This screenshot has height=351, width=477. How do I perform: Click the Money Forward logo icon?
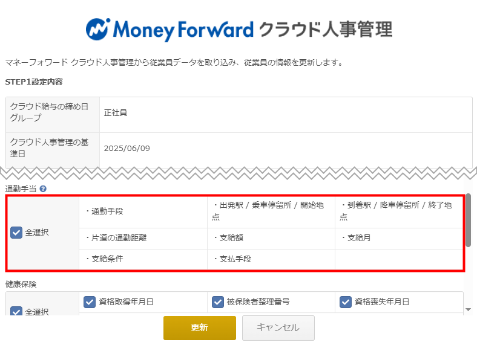97,29
